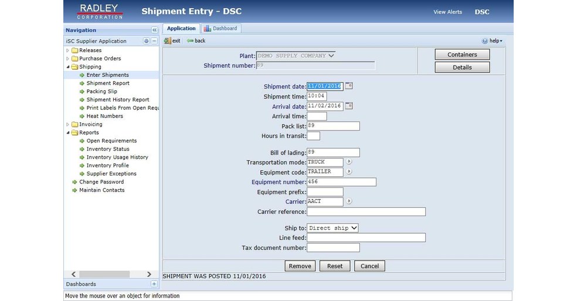
Task: Open Shipment Report in navigation
Action: click(x=108, y=83)
